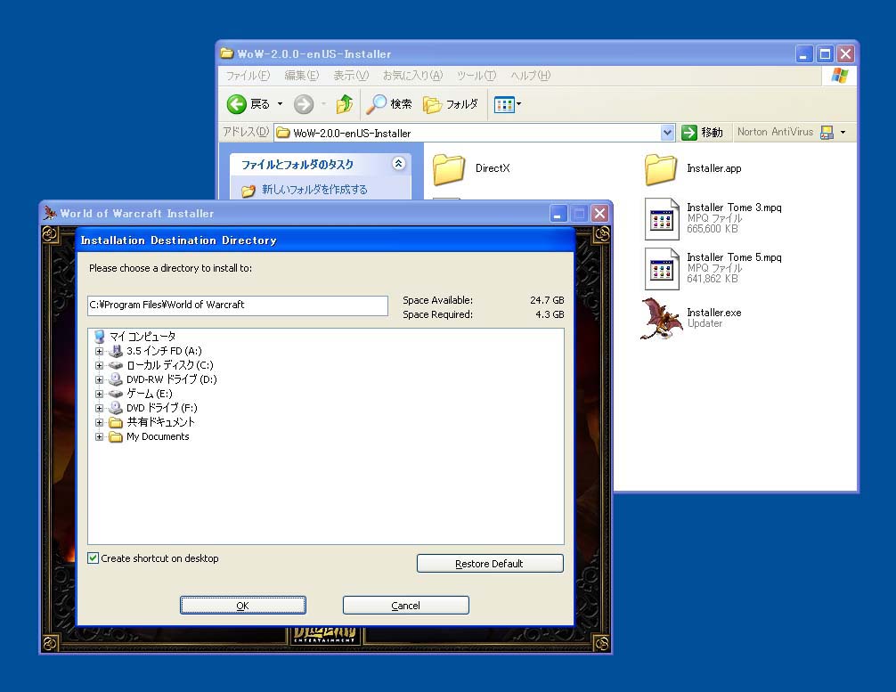Open the Installer.exe dragon icon
This screenshot has width=896, height=692.
(661, 318)
